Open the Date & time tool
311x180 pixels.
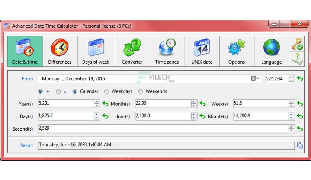click(25, 51)
